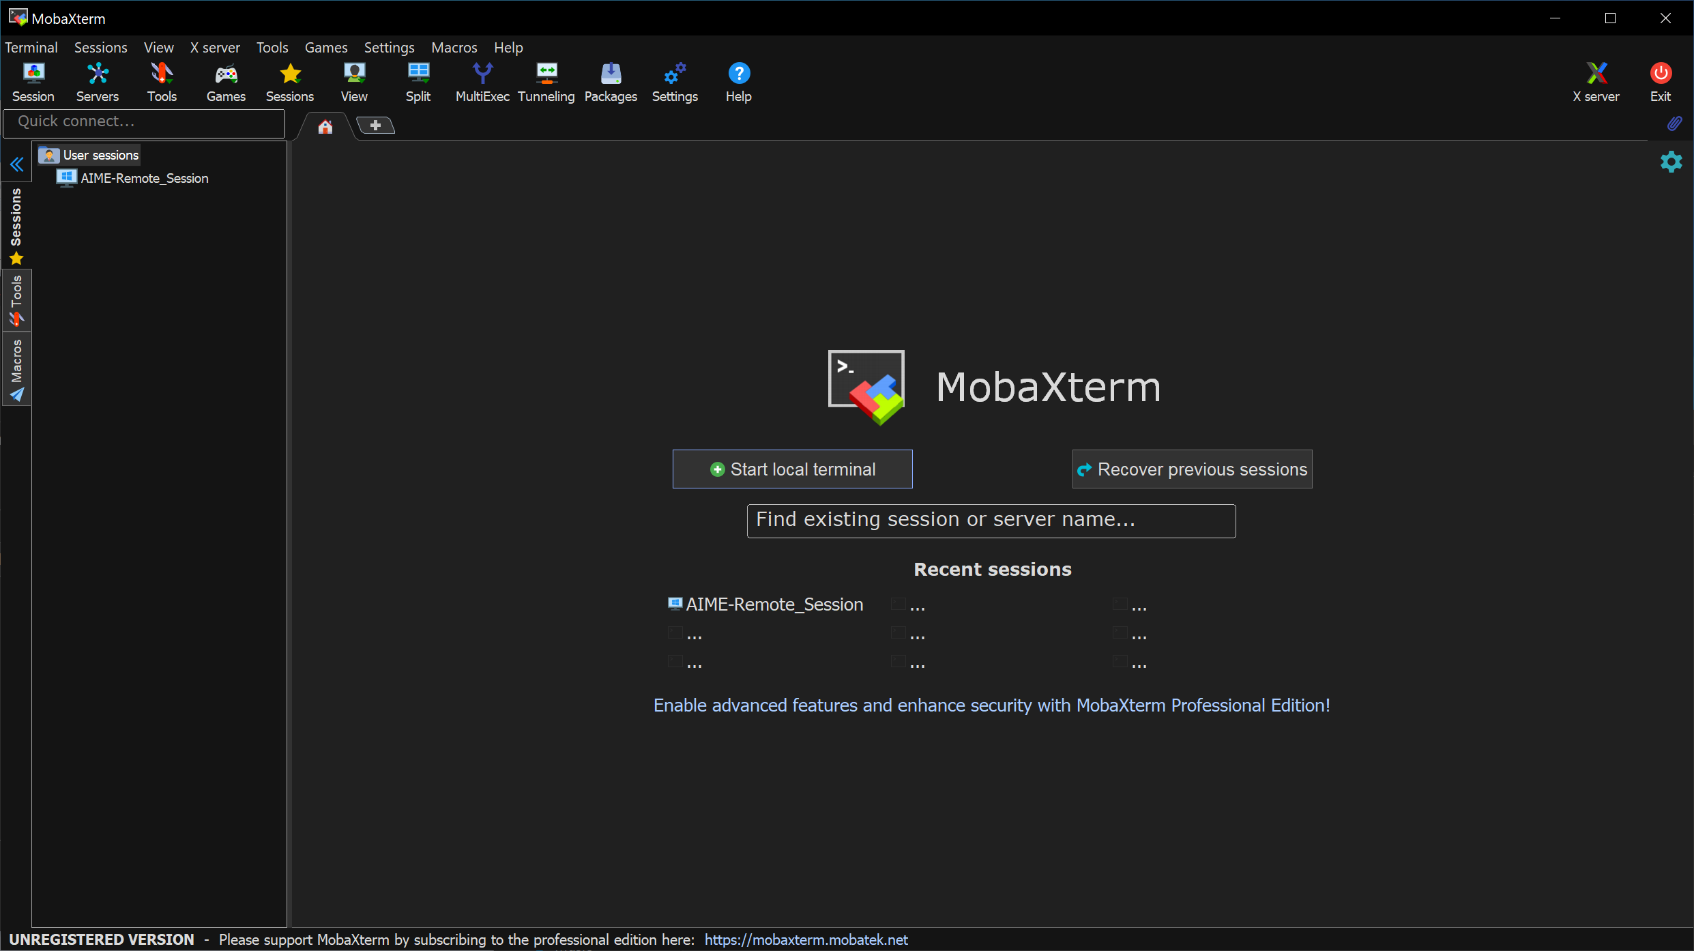Image resolution: width=1694 pixels, height=951 pixels.
Task: Click the Quick connect input field
Action: point(144,123)
